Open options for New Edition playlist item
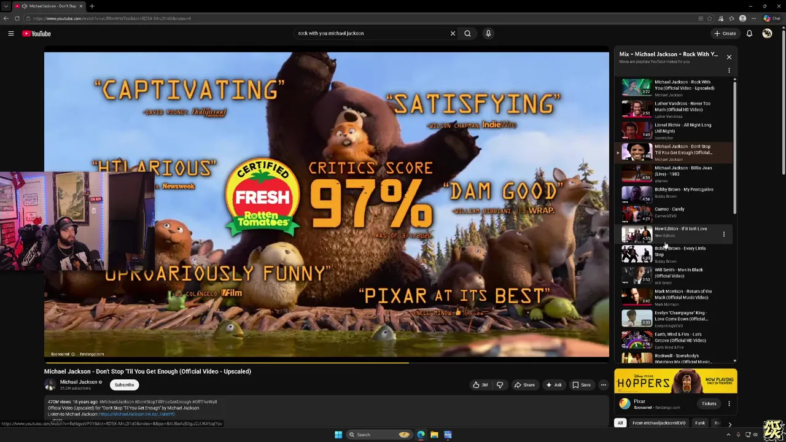Viewport: 786px width, 442px height. tap(723, 234)
